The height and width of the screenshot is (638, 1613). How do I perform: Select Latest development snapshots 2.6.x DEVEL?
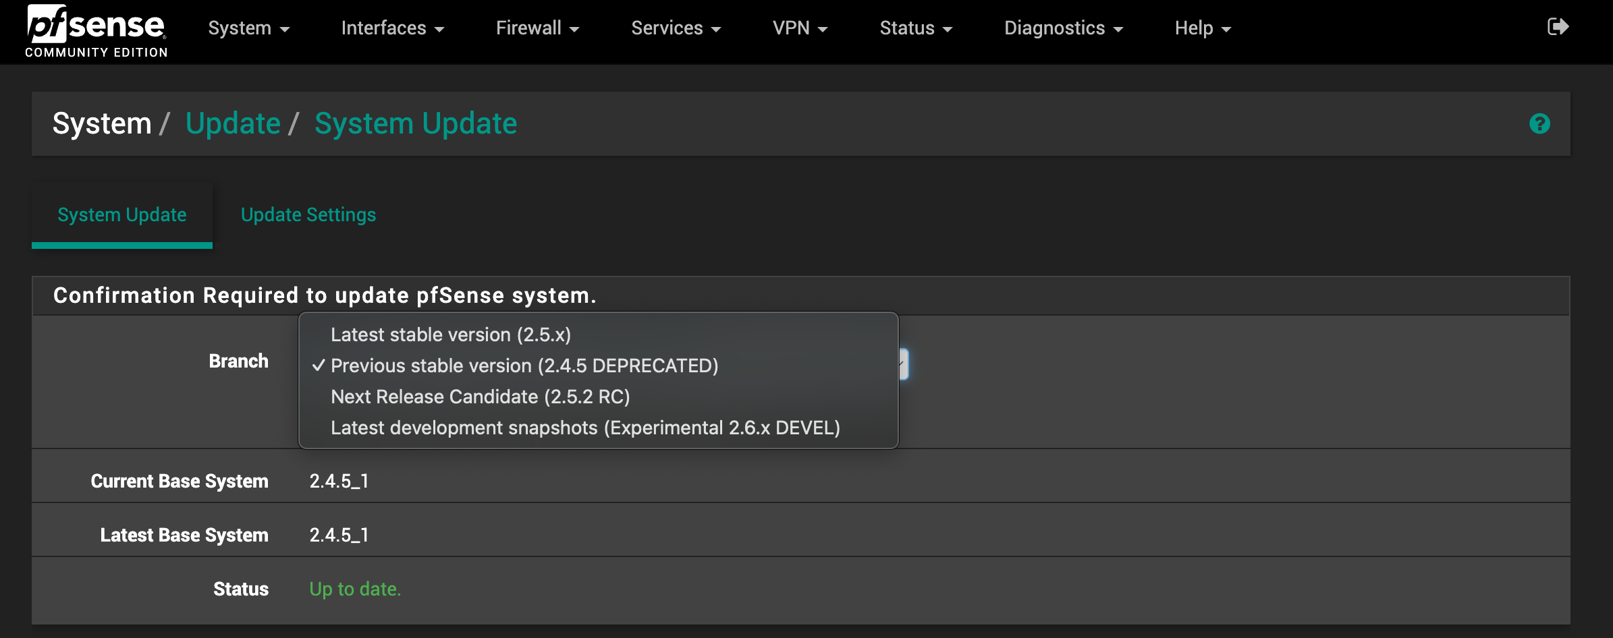[585, 428]
